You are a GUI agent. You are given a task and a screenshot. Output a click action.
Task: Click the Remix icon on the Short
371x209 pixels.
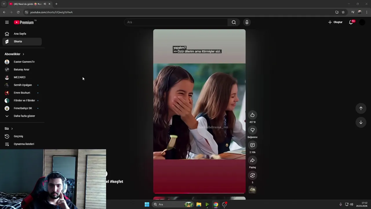[252, 175]
